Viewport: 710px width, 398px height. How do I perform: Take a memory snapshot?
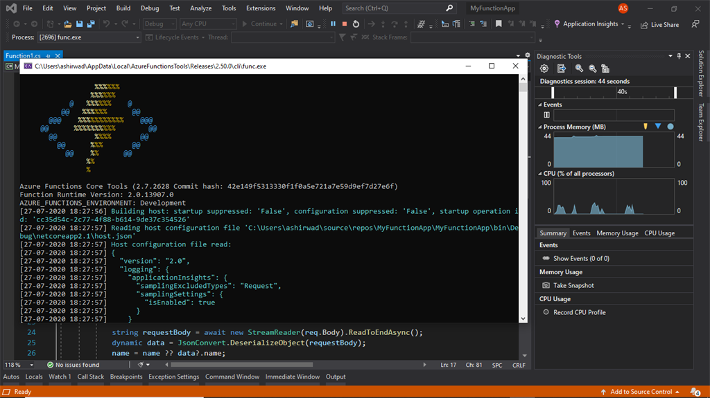coord(573,285)
